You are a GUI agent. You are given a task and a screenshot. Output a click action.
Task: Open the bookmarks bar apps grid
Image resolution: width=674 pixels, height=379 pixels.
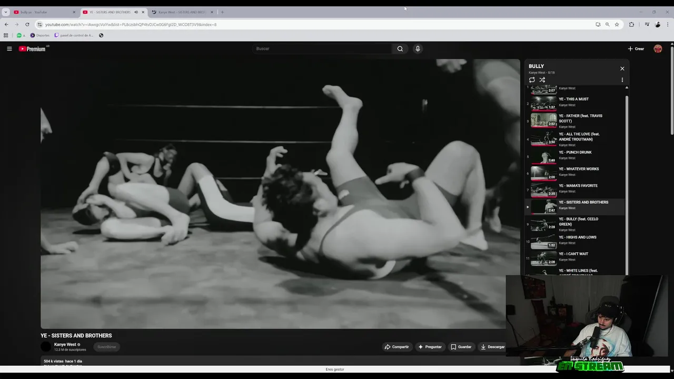6,35
